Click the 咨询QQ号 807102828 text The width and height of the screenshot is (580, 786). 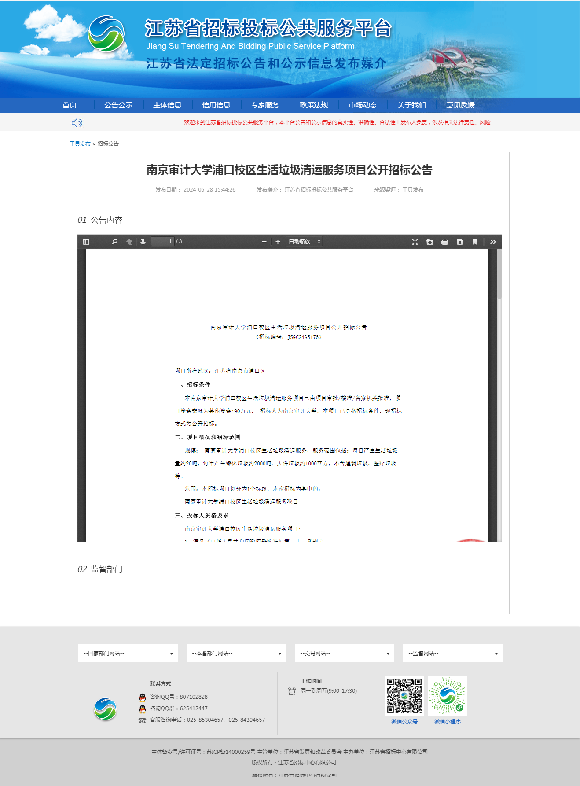point(179,697)
